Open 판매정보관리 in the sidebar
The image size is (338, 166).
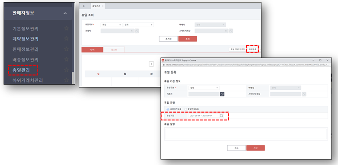click(x=26, y=49)
